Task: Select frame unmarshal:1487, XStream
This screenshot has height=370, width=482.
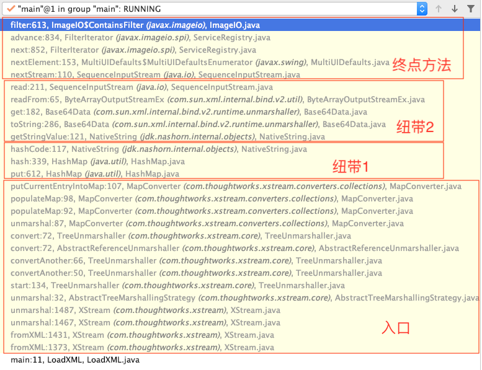Action: [241, 310]
